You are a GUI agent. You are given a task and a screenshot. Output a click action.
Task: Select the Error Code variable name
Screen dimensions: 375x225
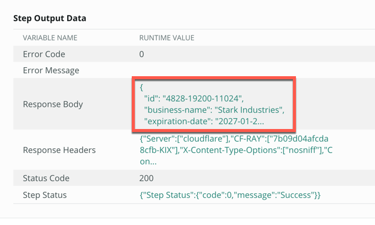pos(44,54)
